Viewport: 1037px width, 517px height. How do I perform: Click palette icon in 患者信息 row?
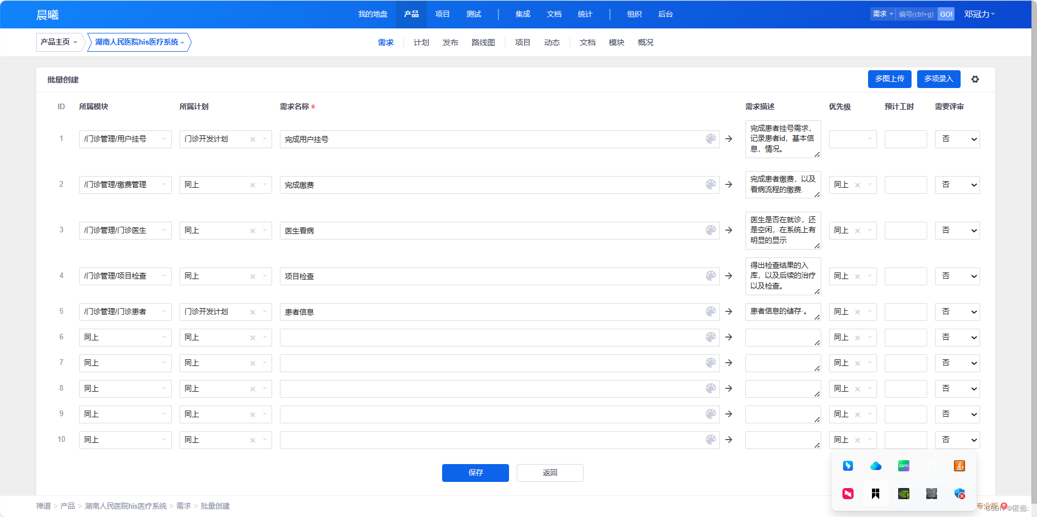point(711,311)
